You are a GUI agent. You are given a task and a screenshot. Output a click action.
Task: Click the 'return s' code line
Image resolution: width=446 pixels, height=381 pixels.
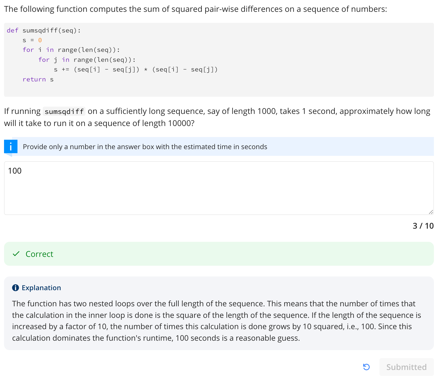pyautogui.click(x=38, y=79)
